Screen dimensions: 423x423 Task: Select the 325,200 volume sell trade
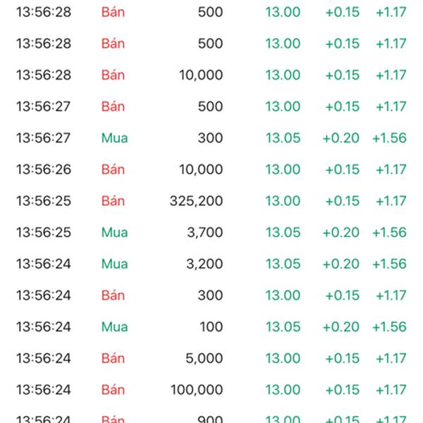(x=211, y=201)
